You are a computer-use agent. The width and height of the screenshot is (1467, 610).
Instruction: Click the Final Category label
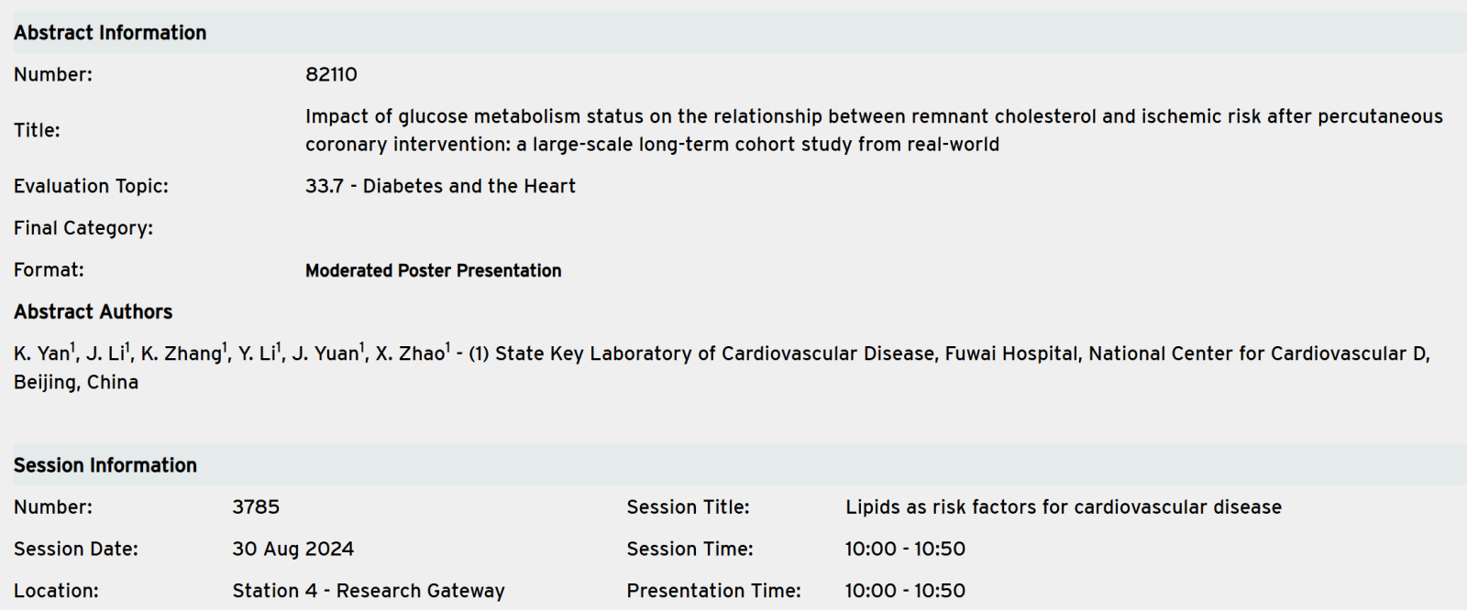click(x=83, y=228)
